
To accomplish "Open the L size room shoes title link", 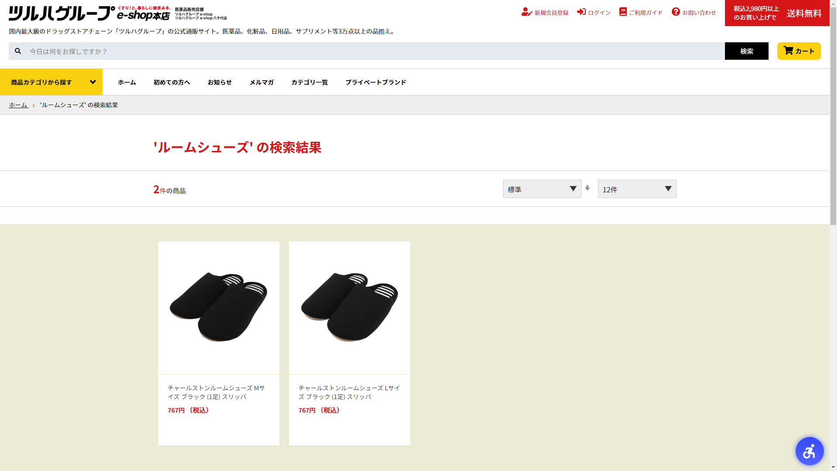I will point(349,392).
